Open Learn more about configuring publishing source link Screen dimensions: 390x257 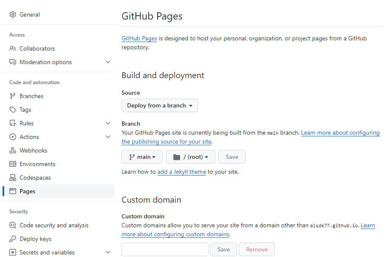point(340,133)
